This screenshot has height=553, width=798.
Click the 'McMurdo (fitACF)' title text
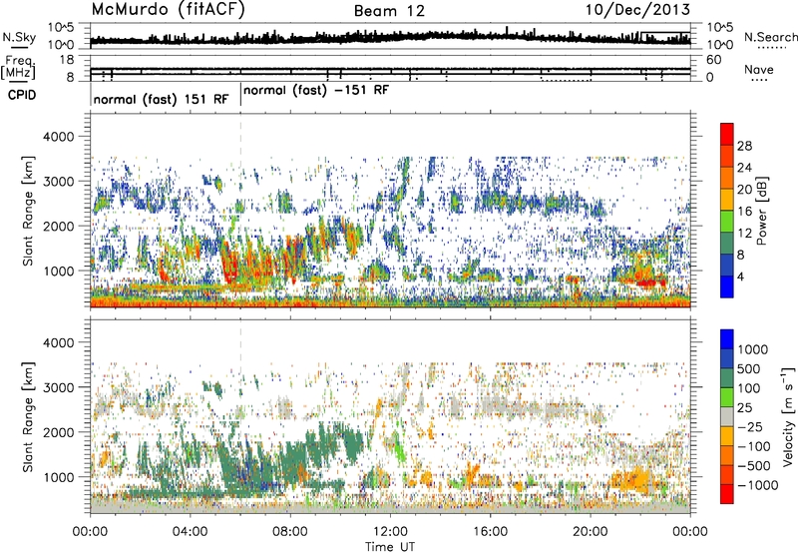coord(168,10)
